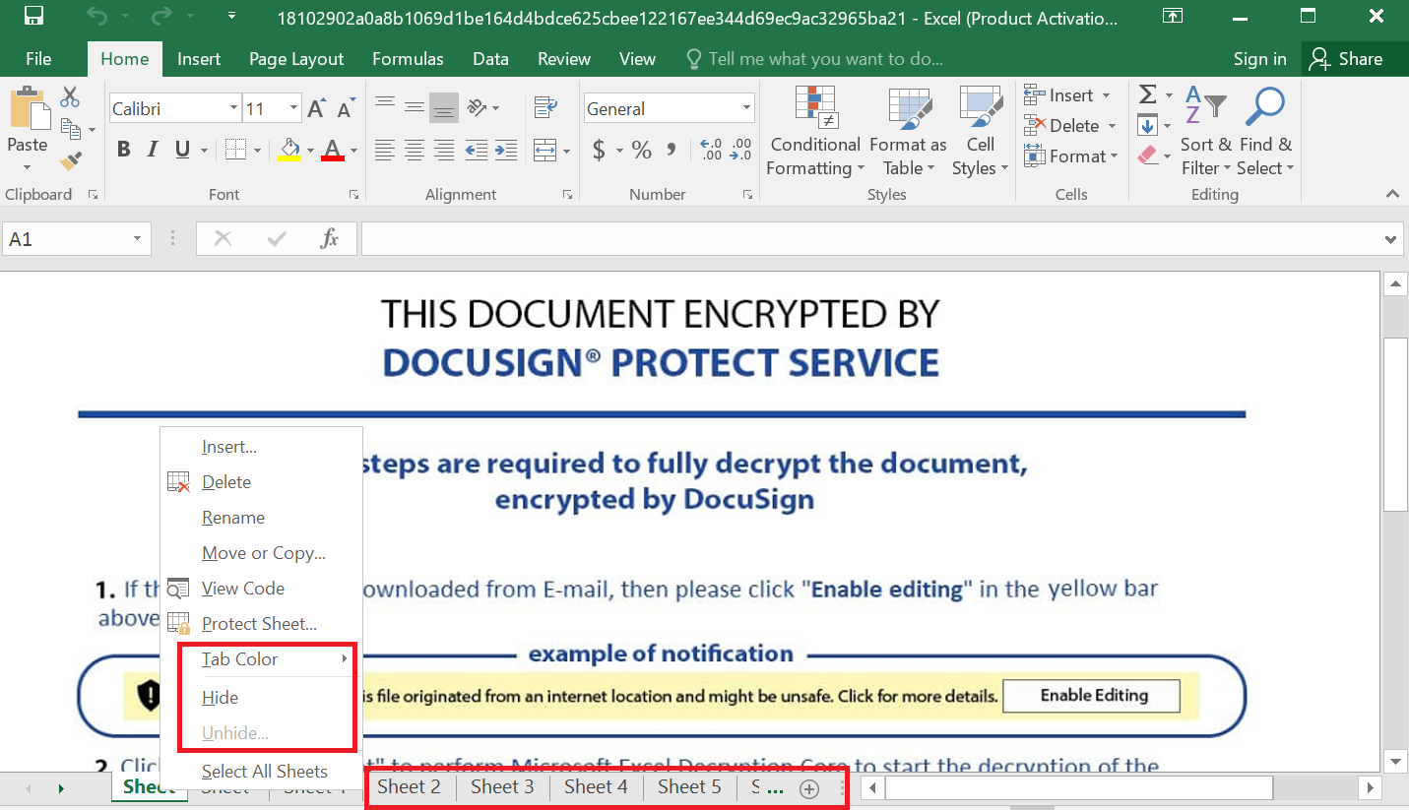Viewport: 1409px width, 810px height.
Task: Switch to the Insert ribbon tab
Action: 199,59
